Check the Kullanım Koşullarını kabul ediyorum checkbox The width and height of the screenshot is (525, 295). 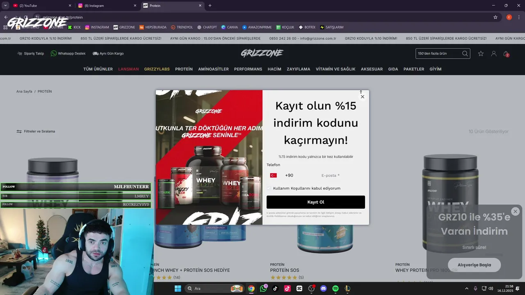pos(269,188)
